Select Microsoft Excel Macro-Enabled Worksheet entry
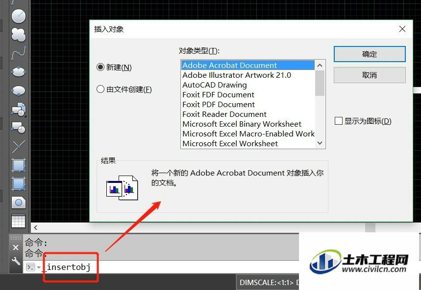The image size is (421, 290). [x=248, y=134]
